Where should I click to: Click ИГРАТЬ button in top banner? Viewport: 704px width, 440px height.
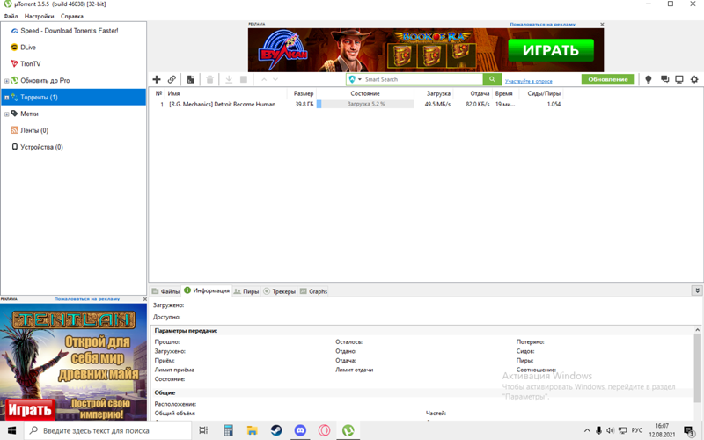(551, 50)
